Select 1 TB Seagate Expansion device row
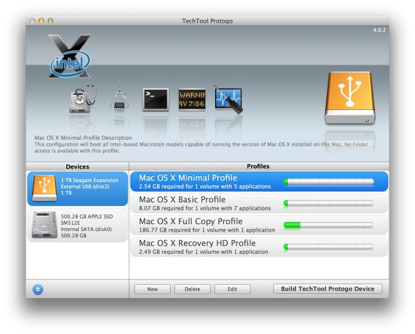Image resolution: width=415 pixels, height=334 pixels. (x=77, y=189)
